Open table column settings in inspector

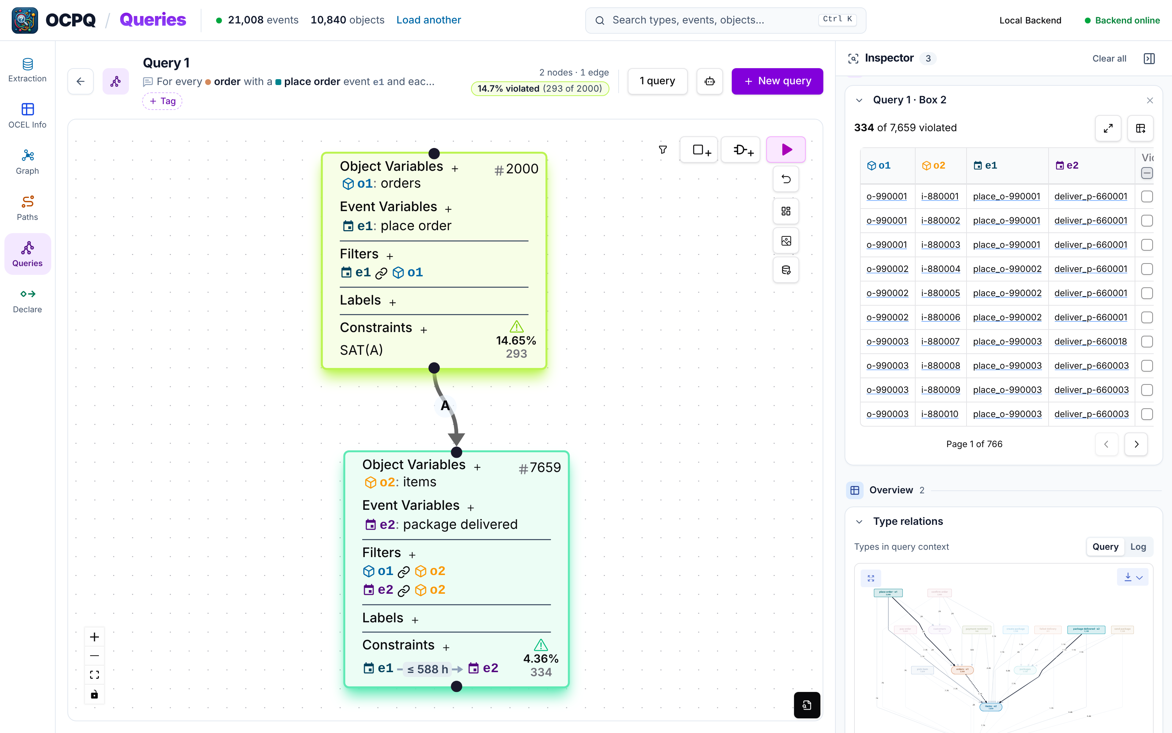(x=1140, y=129)
